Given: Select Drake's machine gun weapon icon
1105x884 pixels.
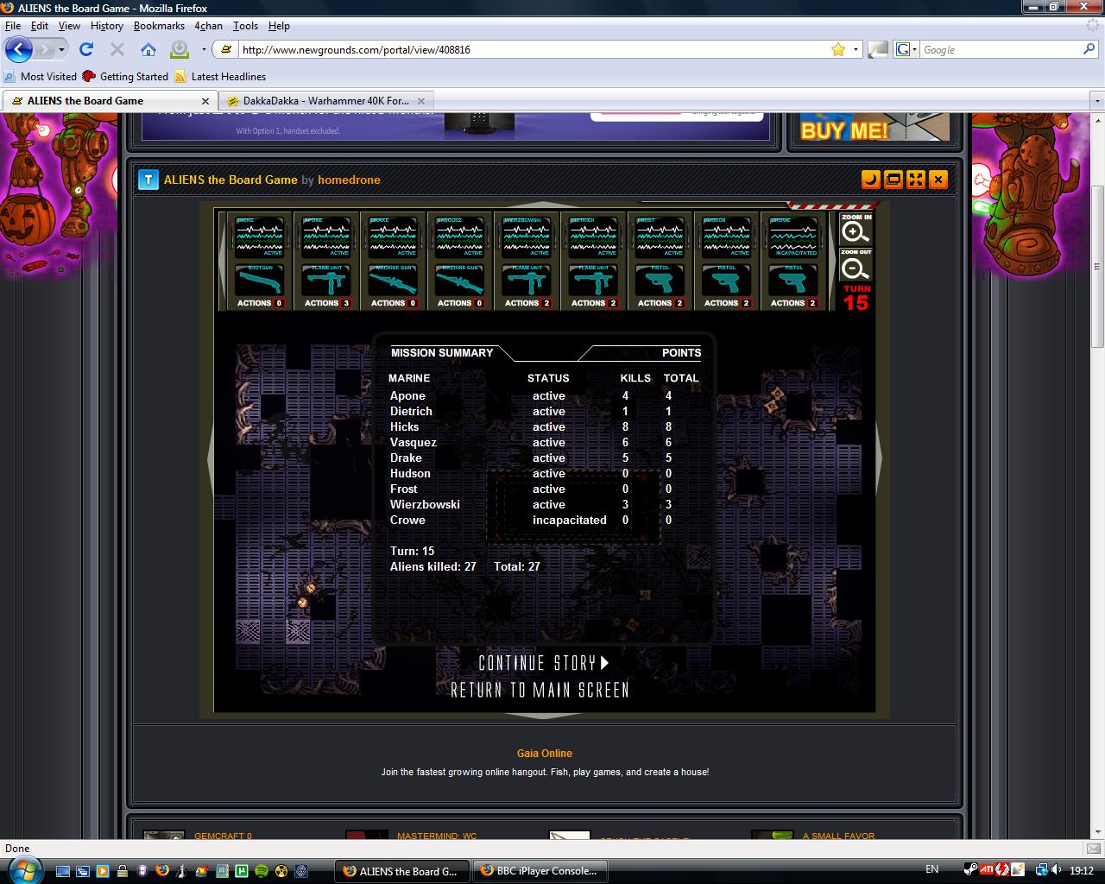Looking at the screenshot, I should (x=394, y=281).
